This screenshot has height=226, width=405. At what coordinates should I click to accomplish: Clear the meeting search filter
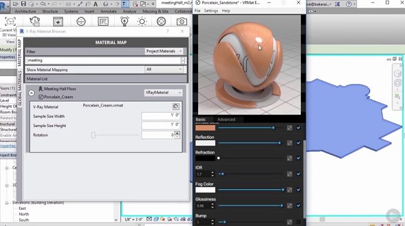point(183,60)
